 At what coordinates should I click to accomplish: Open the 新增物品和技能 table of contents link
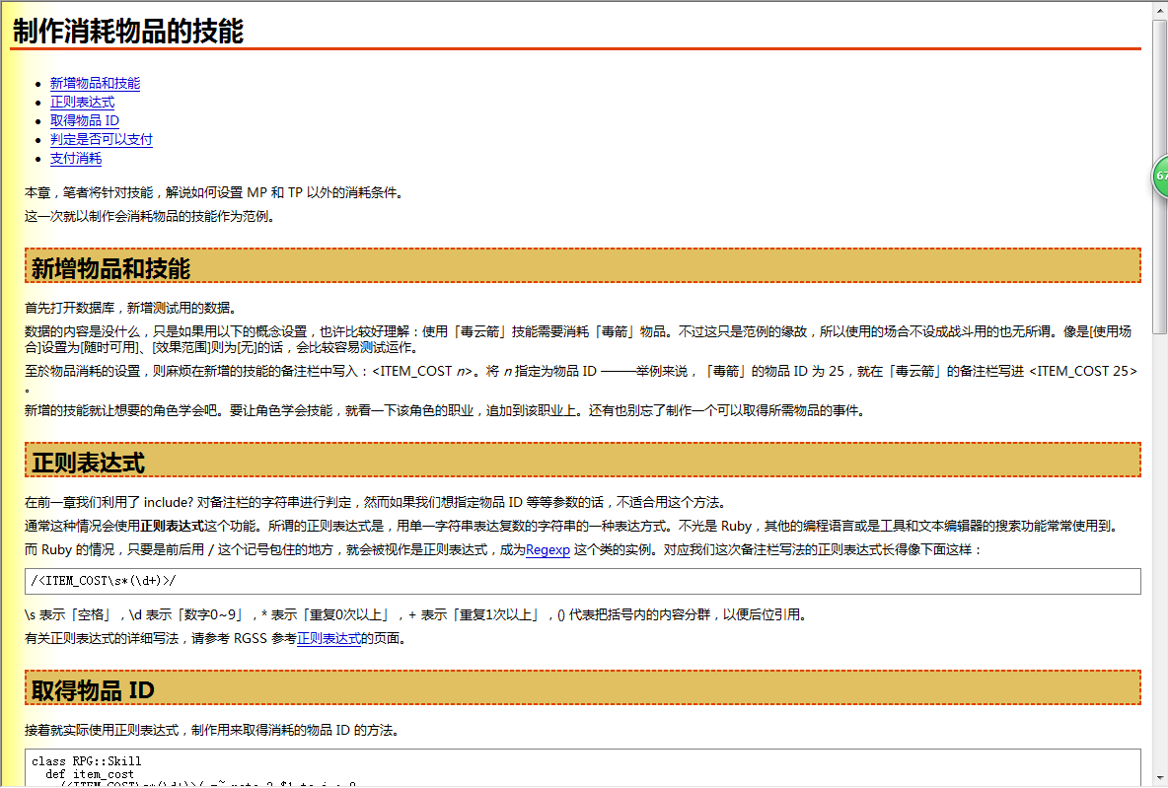(95, 84)
